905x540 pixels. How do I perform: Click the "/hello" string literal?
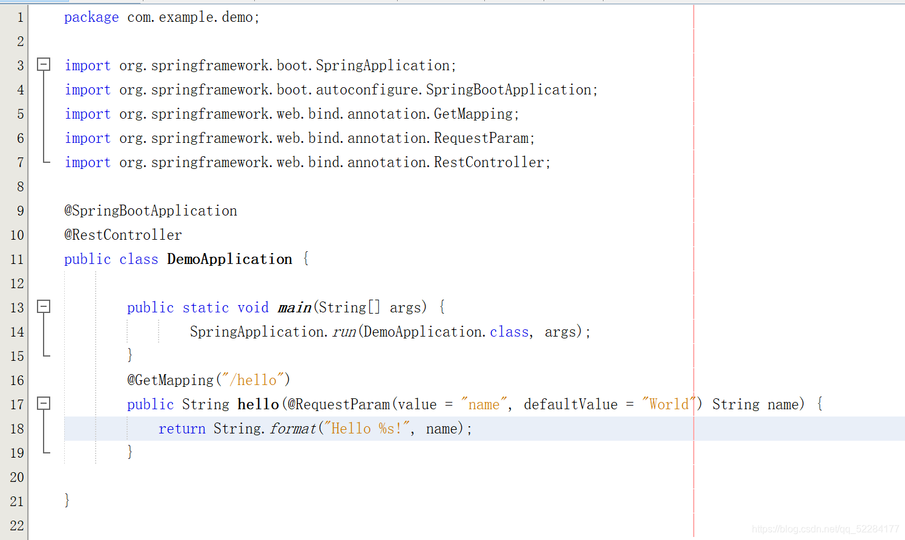click(x=253, y=380)
